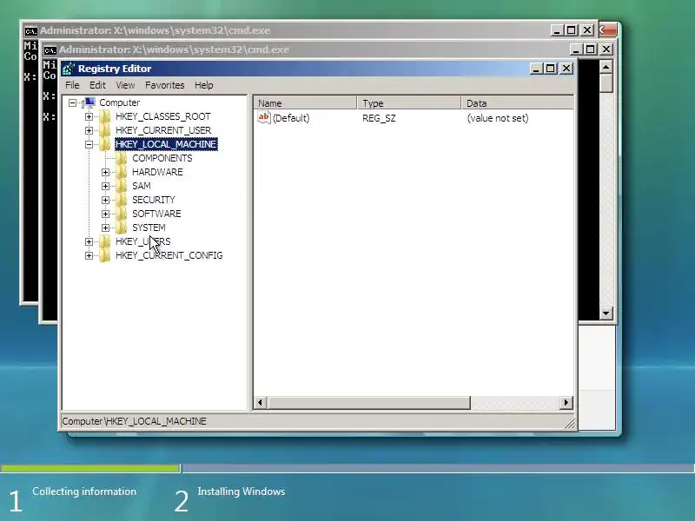Expand the SOFTWARE subkey

click(x=105, y=214)
